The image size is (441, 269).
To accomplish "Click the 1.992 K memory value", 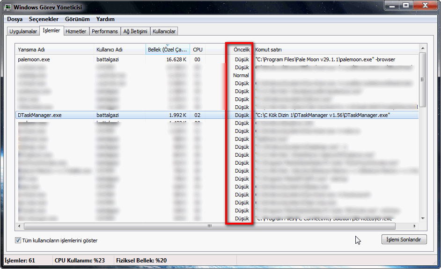I will (x=177, y=115).
